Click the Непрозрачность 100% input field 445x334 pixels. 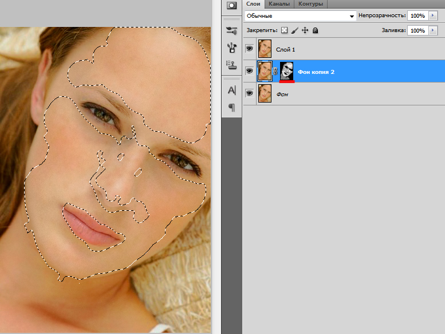coord(418,15)
